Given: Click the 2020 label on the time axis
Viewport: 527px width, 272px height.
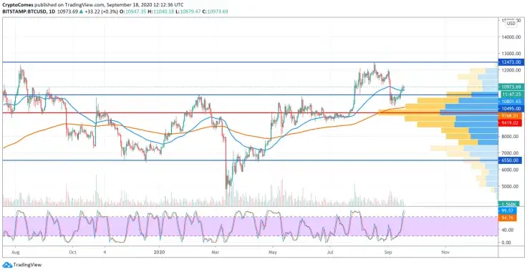Looking at the screenshot, I should pyautogui.click(x=160, y=251).
